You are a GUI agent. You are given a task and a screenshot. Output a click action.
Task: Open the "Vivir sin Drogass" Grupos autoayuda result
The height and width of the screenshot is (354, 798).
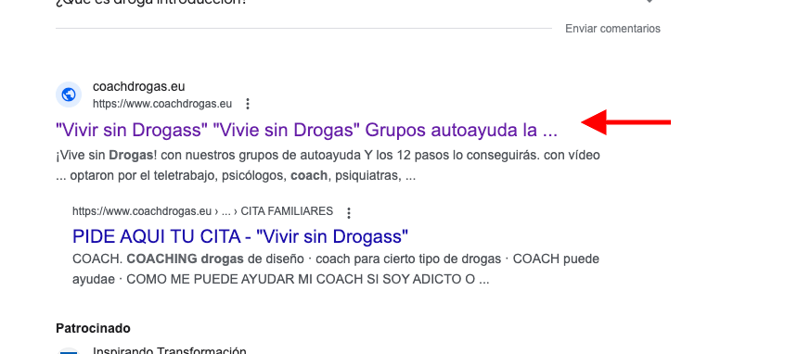306,131
